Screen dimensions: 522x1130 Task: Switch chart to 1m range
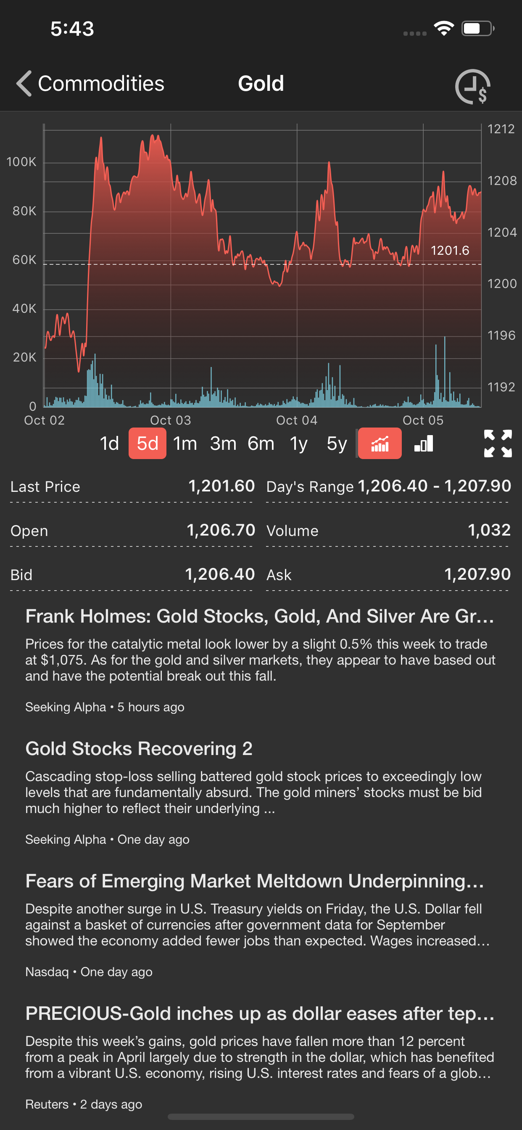tap(185, 444)
